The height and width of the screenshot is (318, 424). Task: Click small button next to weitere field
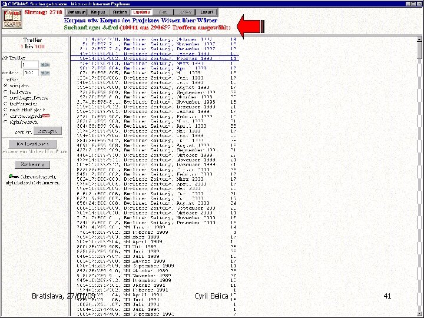(45, 73)
